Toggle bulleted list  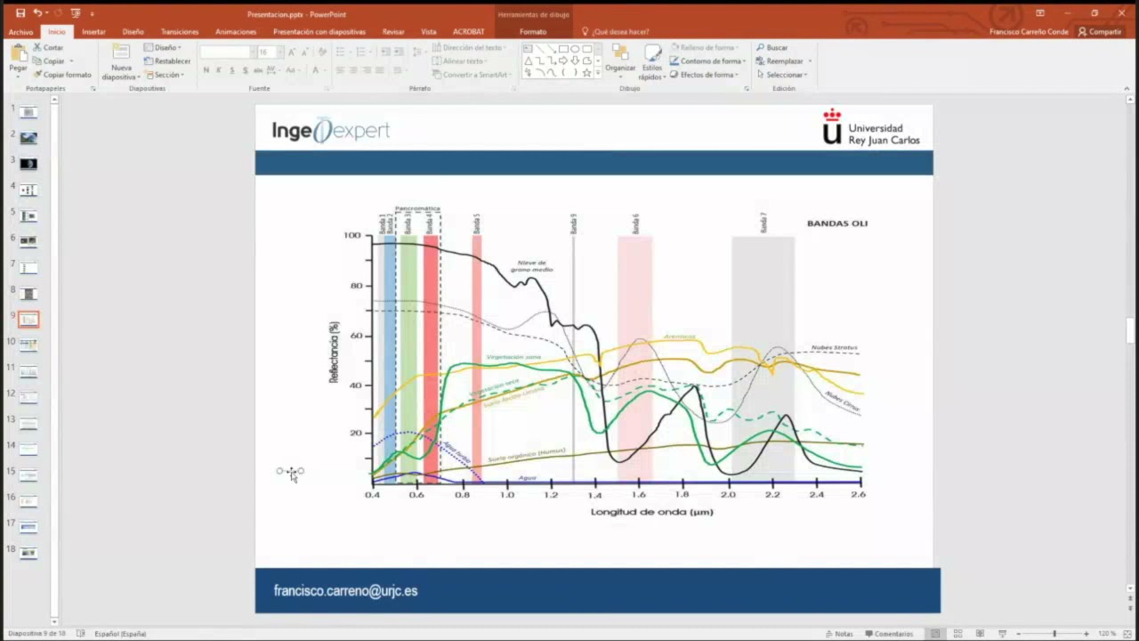342,53
